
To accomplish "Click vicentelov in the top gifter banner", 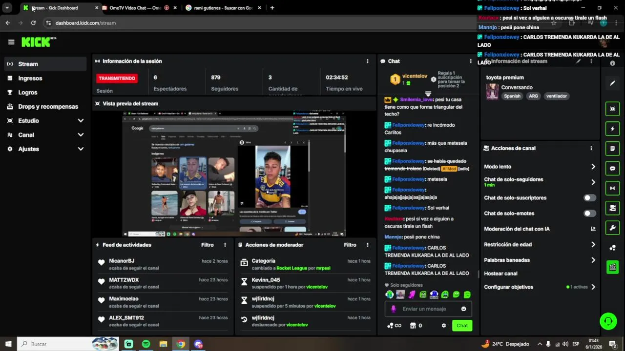I will (415, 77).
